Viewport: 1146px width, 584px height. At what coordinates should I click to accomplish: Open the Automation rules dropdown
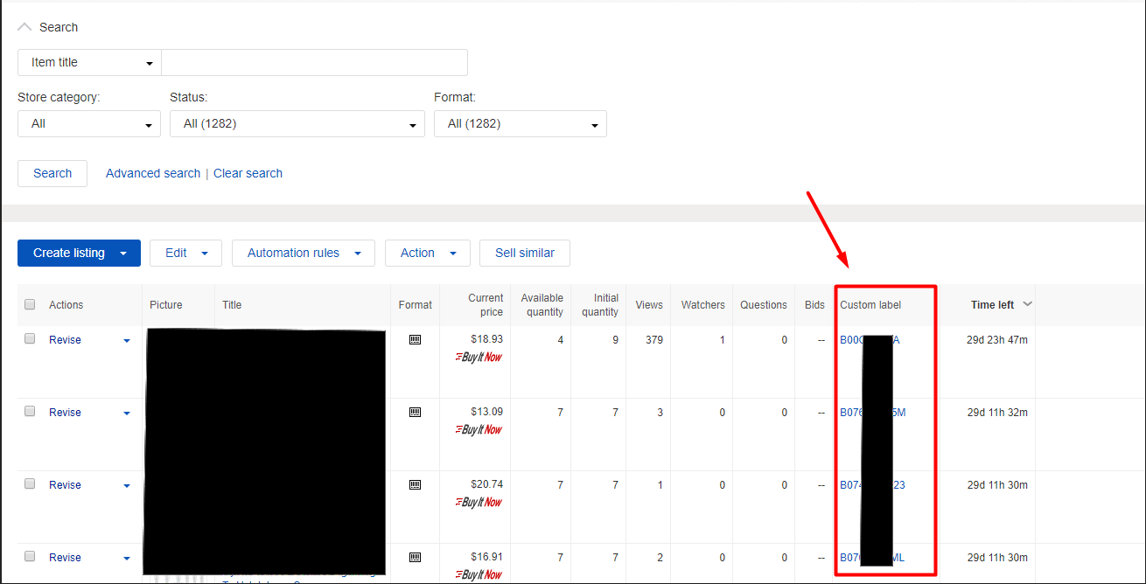pyautogui.click(x=304, y=253)
